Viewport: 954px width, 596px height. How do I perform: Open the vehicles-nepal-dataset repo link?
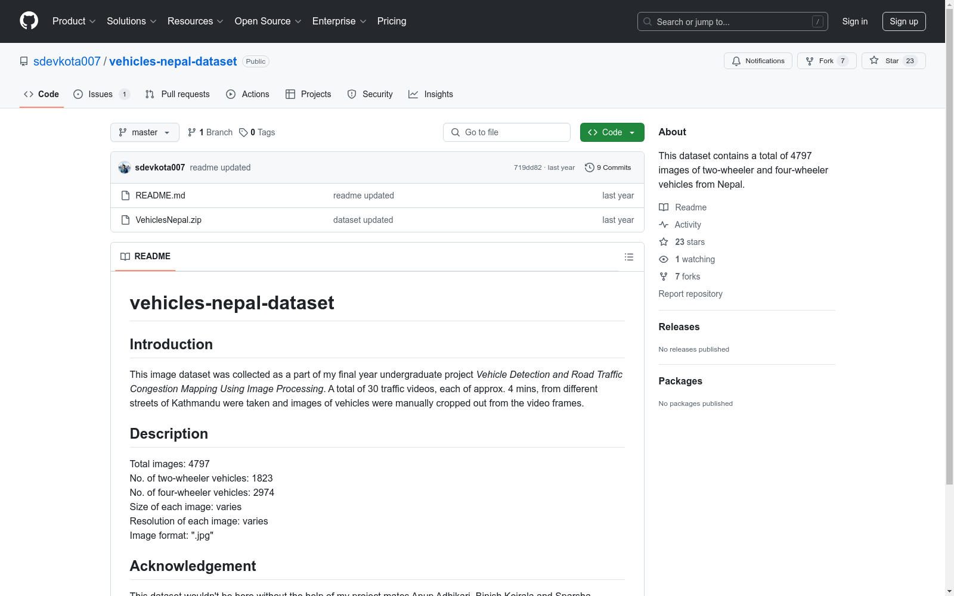pos(173,61)
